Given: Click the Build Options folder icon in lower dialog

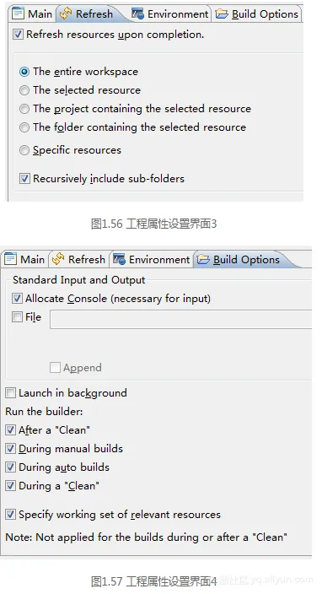Looking at the screenshot, I should pyautogui.click(x=203, y=260).
